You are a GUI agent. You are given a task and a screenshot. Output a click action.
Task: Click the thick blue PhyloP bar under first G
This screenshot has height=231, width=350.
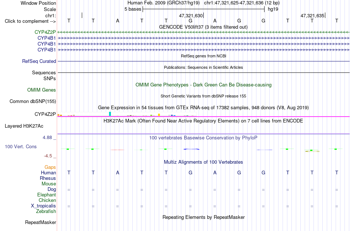coord(191,149)
